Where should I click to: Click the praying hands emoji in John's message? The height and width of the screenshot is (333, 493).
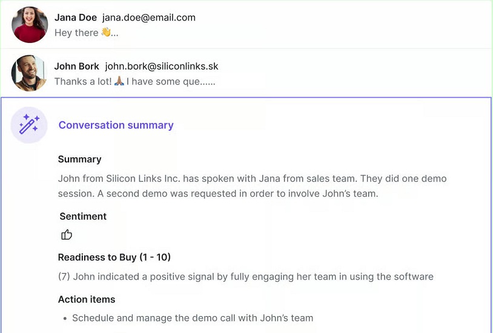(x=119, y=81)
